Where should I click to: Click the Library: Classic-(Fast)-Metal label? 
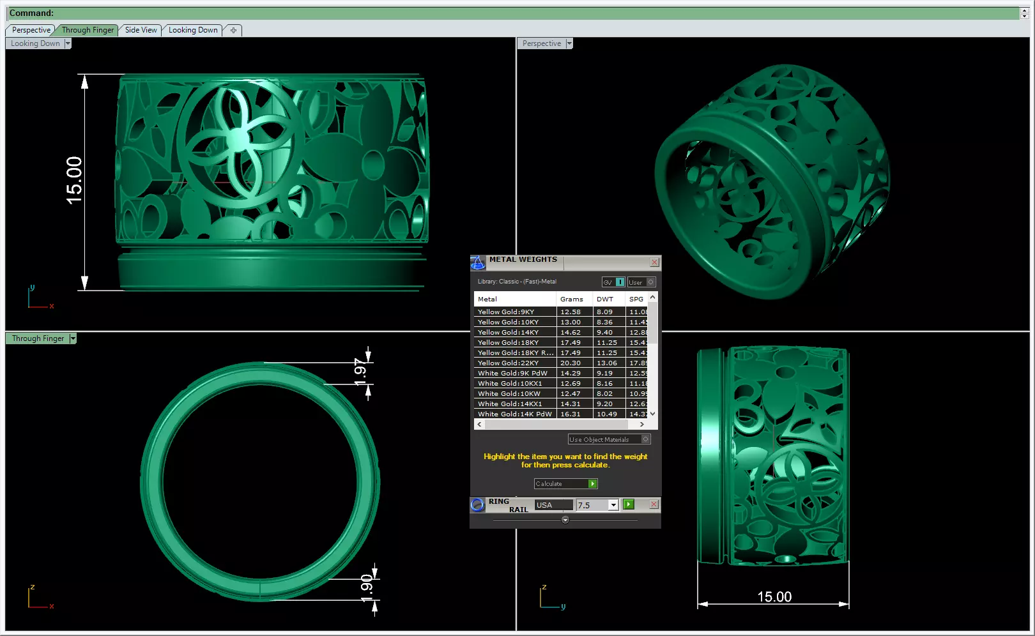517,282
